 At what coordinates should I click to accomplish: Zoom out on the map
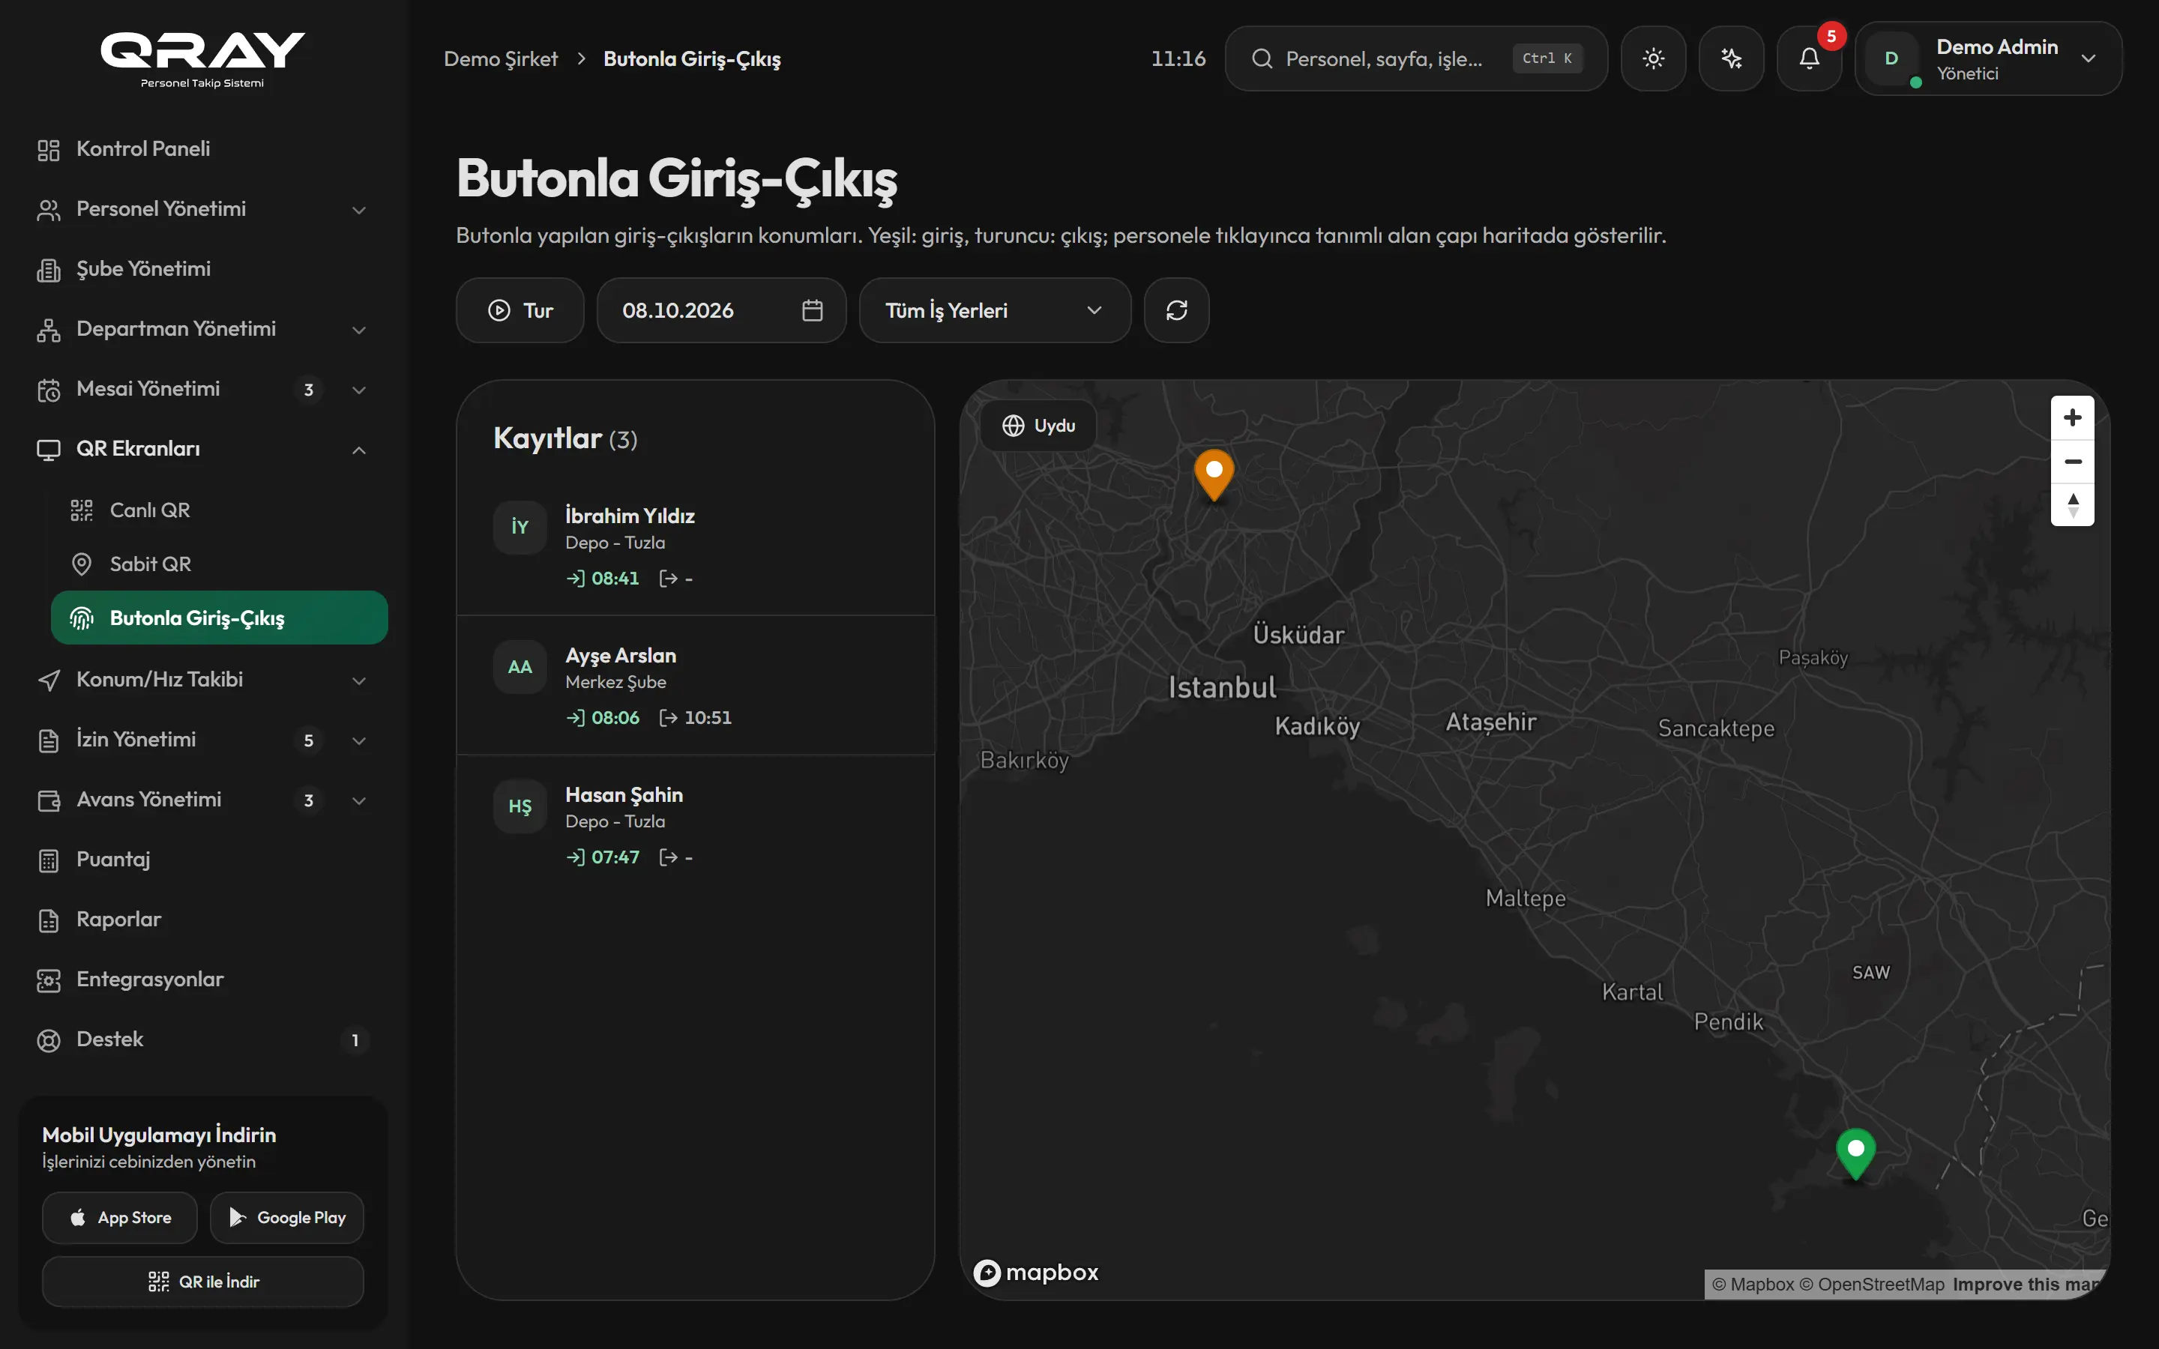pos(2073,461)
